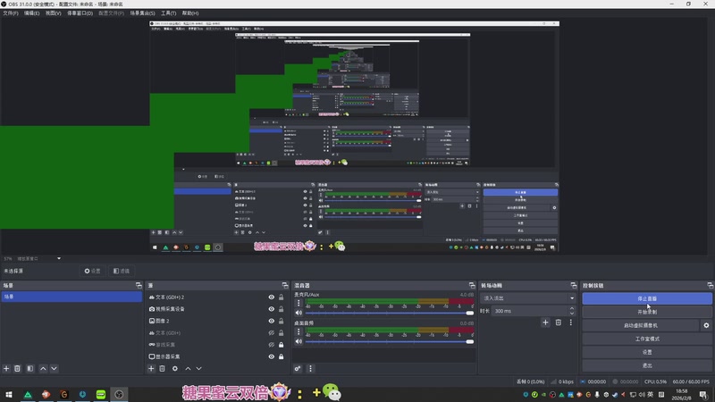The height and width of the screenshot is (402, 715).
Task: Select the 视频采集设备 source row
Action: click(x=217, y=309)
